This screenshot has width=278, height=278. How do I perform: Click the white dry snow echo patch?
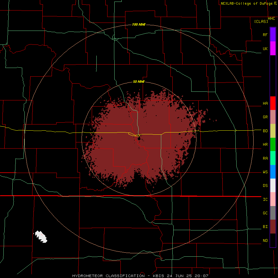pyautogui.click(x=41, y=237)
